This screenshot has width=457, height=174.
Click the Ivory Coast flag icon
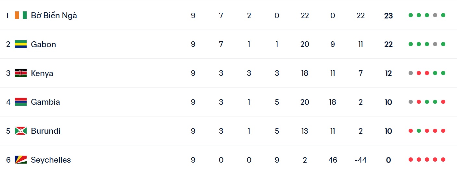point(21,15)
